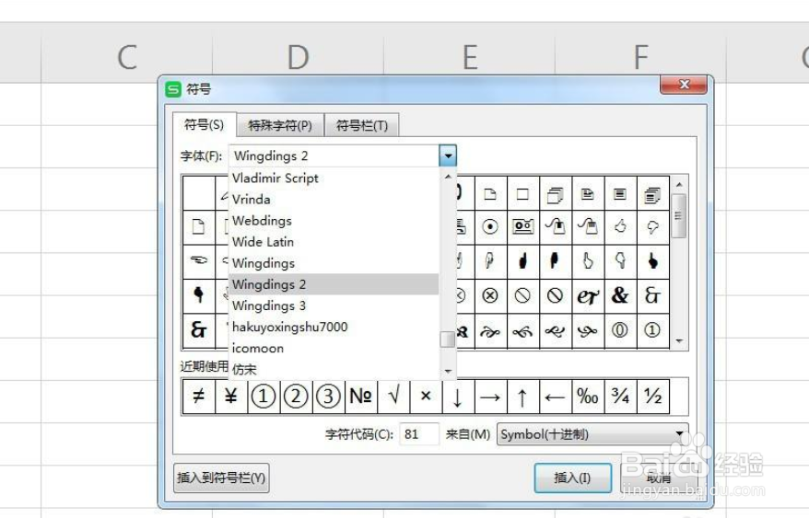The width and height of the screenshot is (809, 518).
Task: Select the ½ fraction symbol
Action: click(x=652, y=397)
